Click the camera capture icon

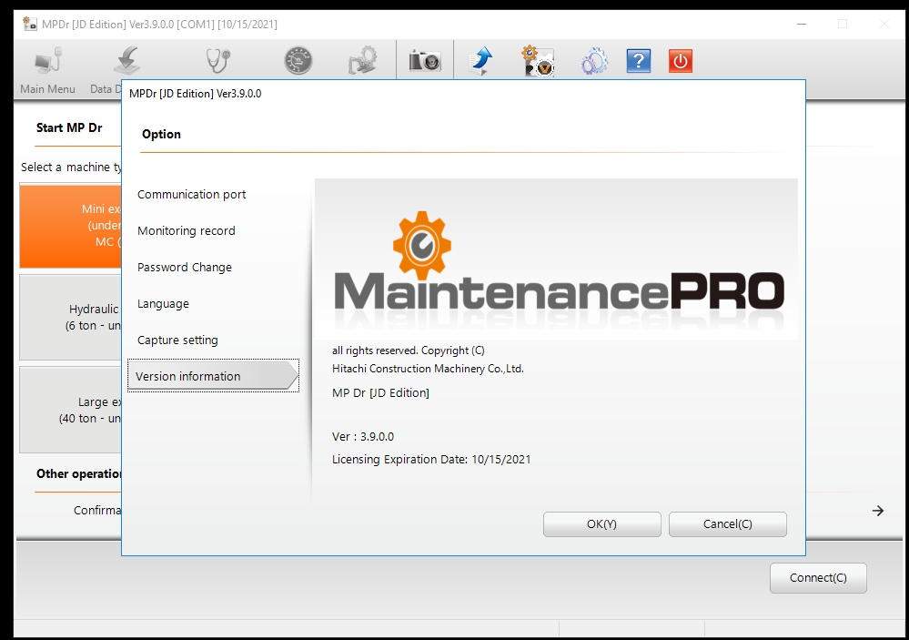425,60
